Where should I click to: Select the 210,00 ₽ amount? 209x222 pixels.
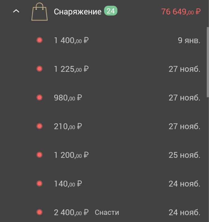pyautogui.click(x=68, y=126)
